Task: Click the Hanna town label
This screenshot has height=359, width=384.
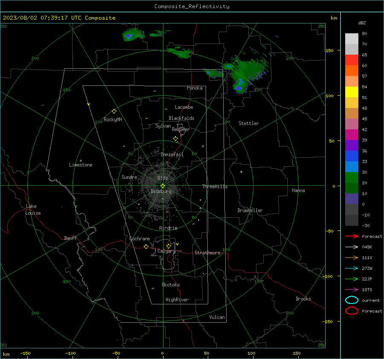Action: pyautogui.click(x=298, y=190)
